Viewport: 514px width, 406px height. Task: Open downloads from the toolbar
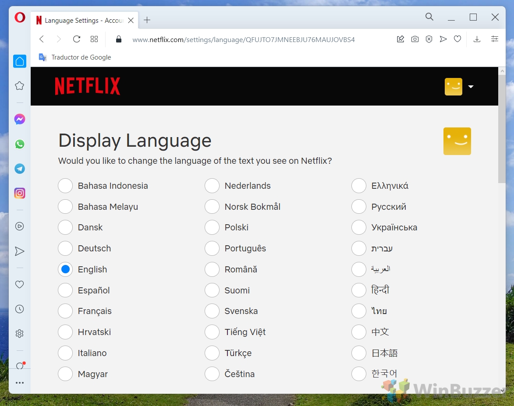point(477,39)
